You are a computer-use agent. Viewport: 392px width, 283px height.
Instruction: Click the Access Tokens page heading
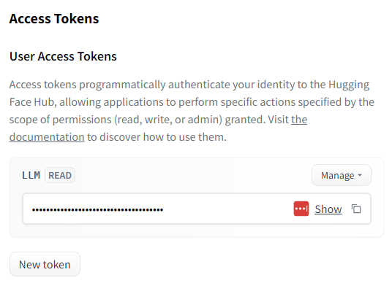pyautogui.click(x=54, y=19)
